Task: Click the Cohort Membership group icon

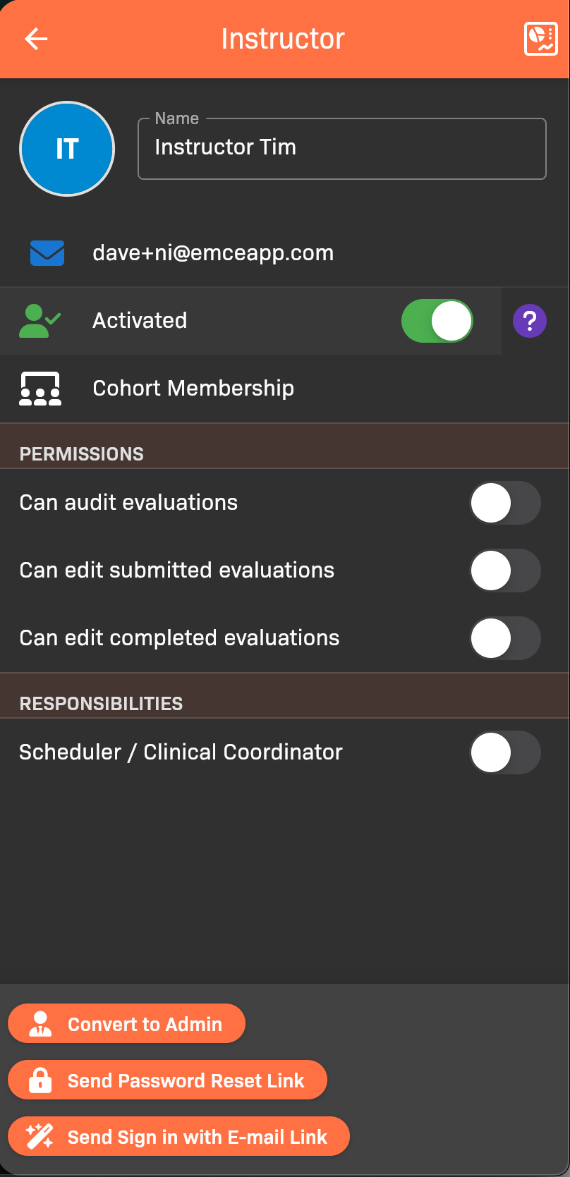Action: [x=40, y=389]
